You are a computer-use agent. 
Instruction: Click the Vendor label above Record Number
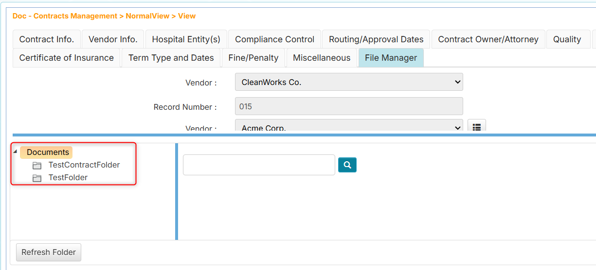(201, 83)
